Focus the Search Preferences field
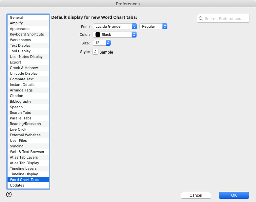The width and height of the screenshot is (256, 202). click(x=225, y=19)
